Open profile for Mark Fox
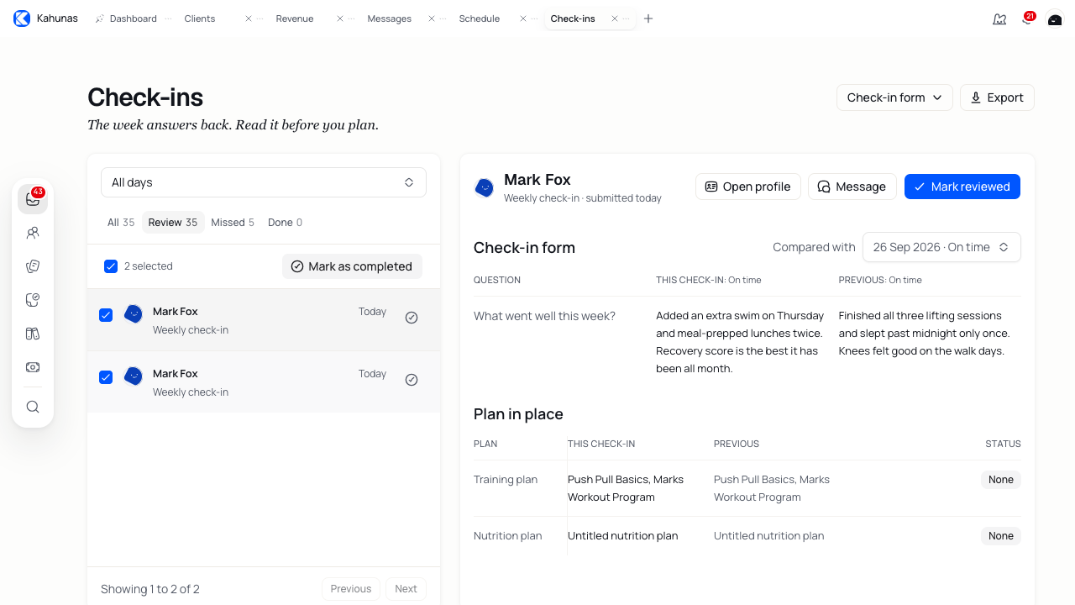Screen dimensions: 1075x605 click(748, 187)
